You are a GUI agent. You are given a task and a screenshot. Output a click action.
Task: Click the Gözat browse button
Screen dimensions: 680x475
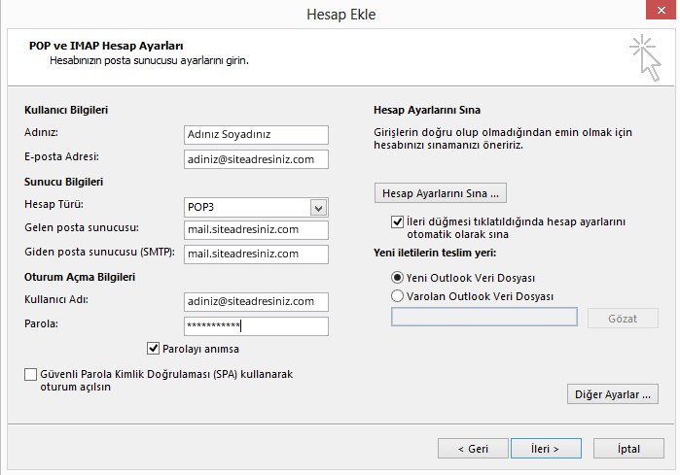[x=623, y=319]
